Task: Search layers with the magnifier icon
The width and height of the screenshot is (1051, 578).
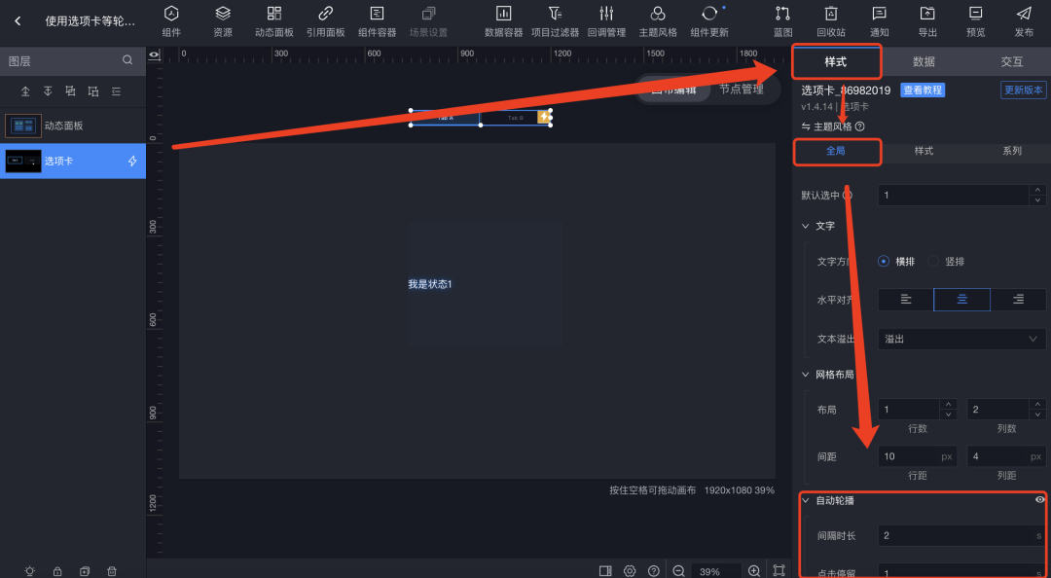Action: coord(127,60)
